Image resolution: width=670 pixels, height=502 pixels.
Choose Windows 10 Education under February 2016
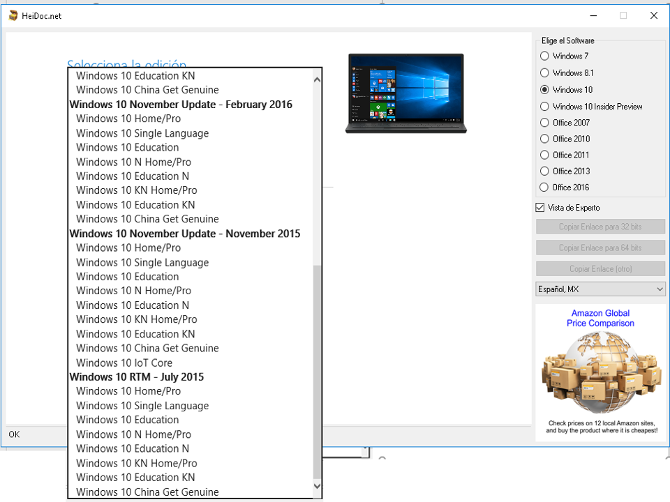(127, 147)
